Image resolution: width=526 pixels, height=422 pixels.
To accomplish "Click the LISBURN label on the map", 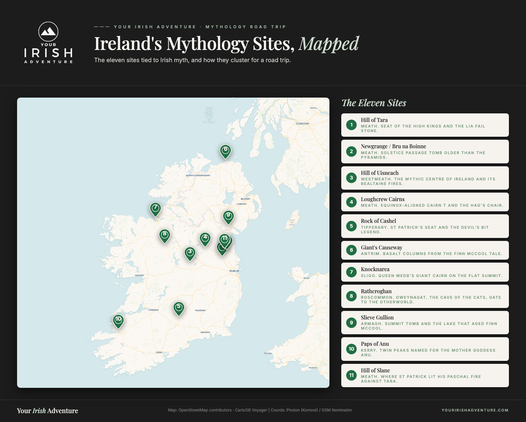I will click(241, 204).
